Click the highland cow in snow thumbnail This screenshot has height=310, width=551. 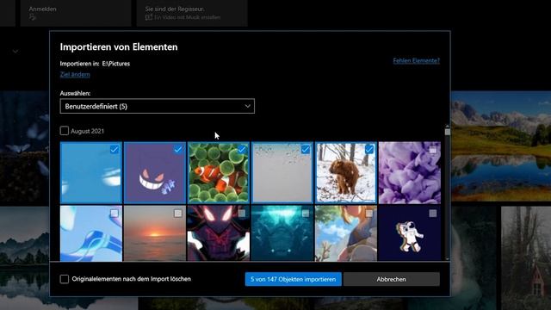[346, 173]
